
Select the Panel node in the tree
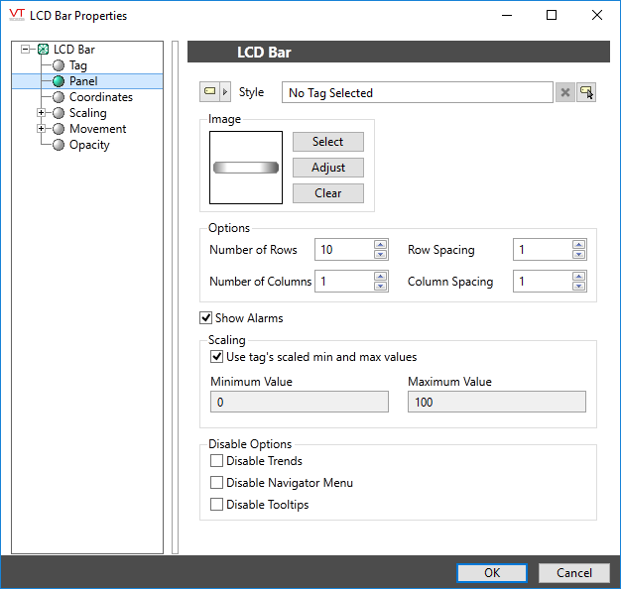tap(82, 81)
